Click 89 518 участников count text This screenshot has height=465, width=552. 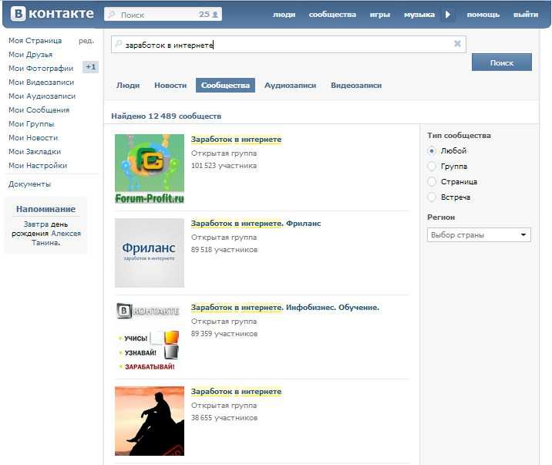coord(224,250)
